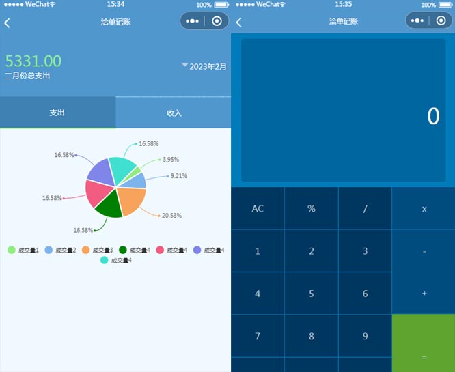
Task: Tap the plus key
Action: [424, 293]
